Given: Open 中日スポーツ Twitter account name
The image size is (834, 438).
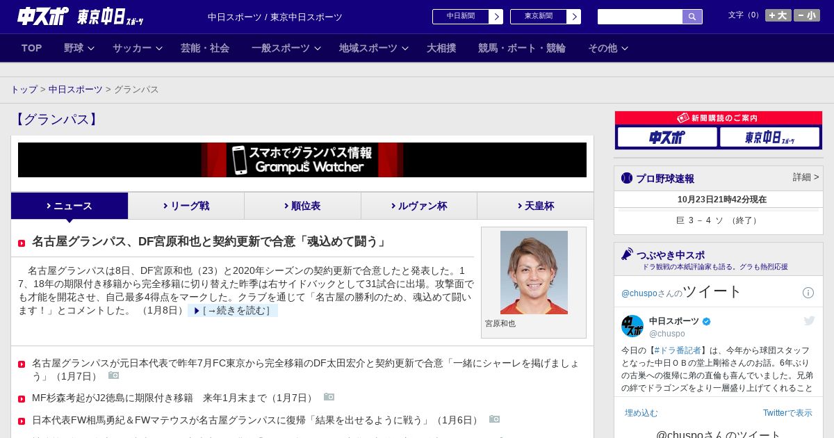Looking at the screenshot, I should 674,321.
